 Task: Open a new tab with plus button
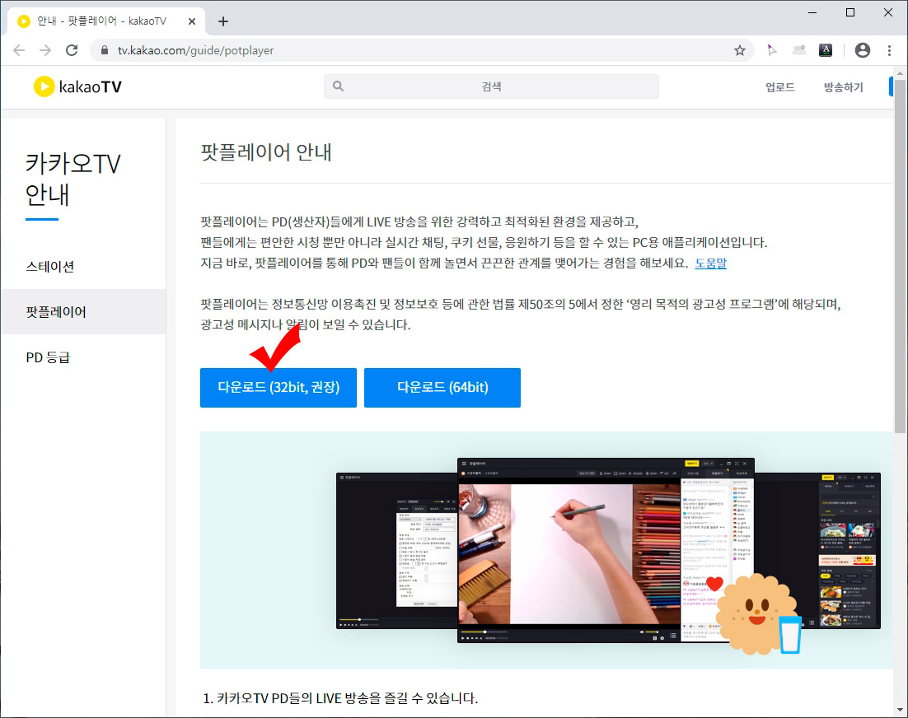pyautogui.click(x=223, y=21)
